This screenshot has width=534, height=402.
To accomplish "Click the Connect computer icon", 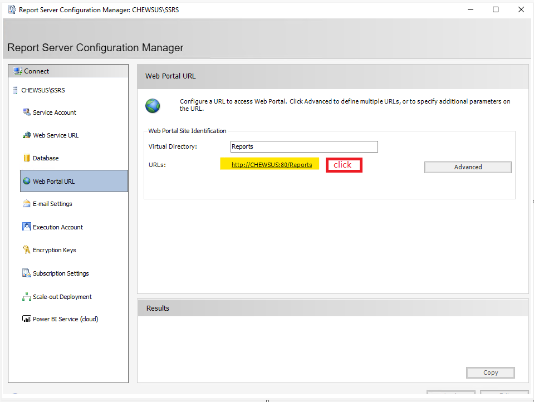I will (x=18, y=71).
